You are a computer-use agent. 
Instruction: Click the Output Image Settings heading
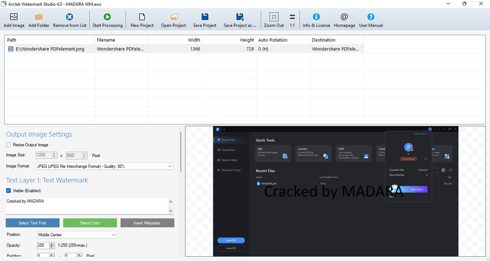coord(39,134)
